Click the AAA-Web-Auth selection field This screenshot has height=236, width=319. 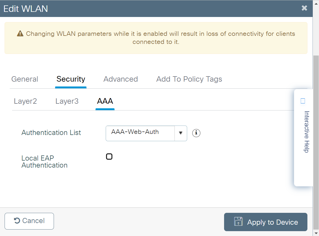[140, 133]
